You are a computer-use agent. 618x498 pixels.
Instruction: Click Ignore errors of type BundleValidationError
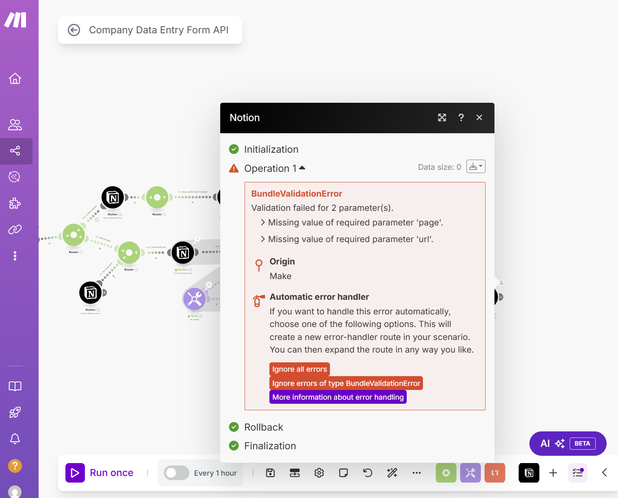coord(346,383)
